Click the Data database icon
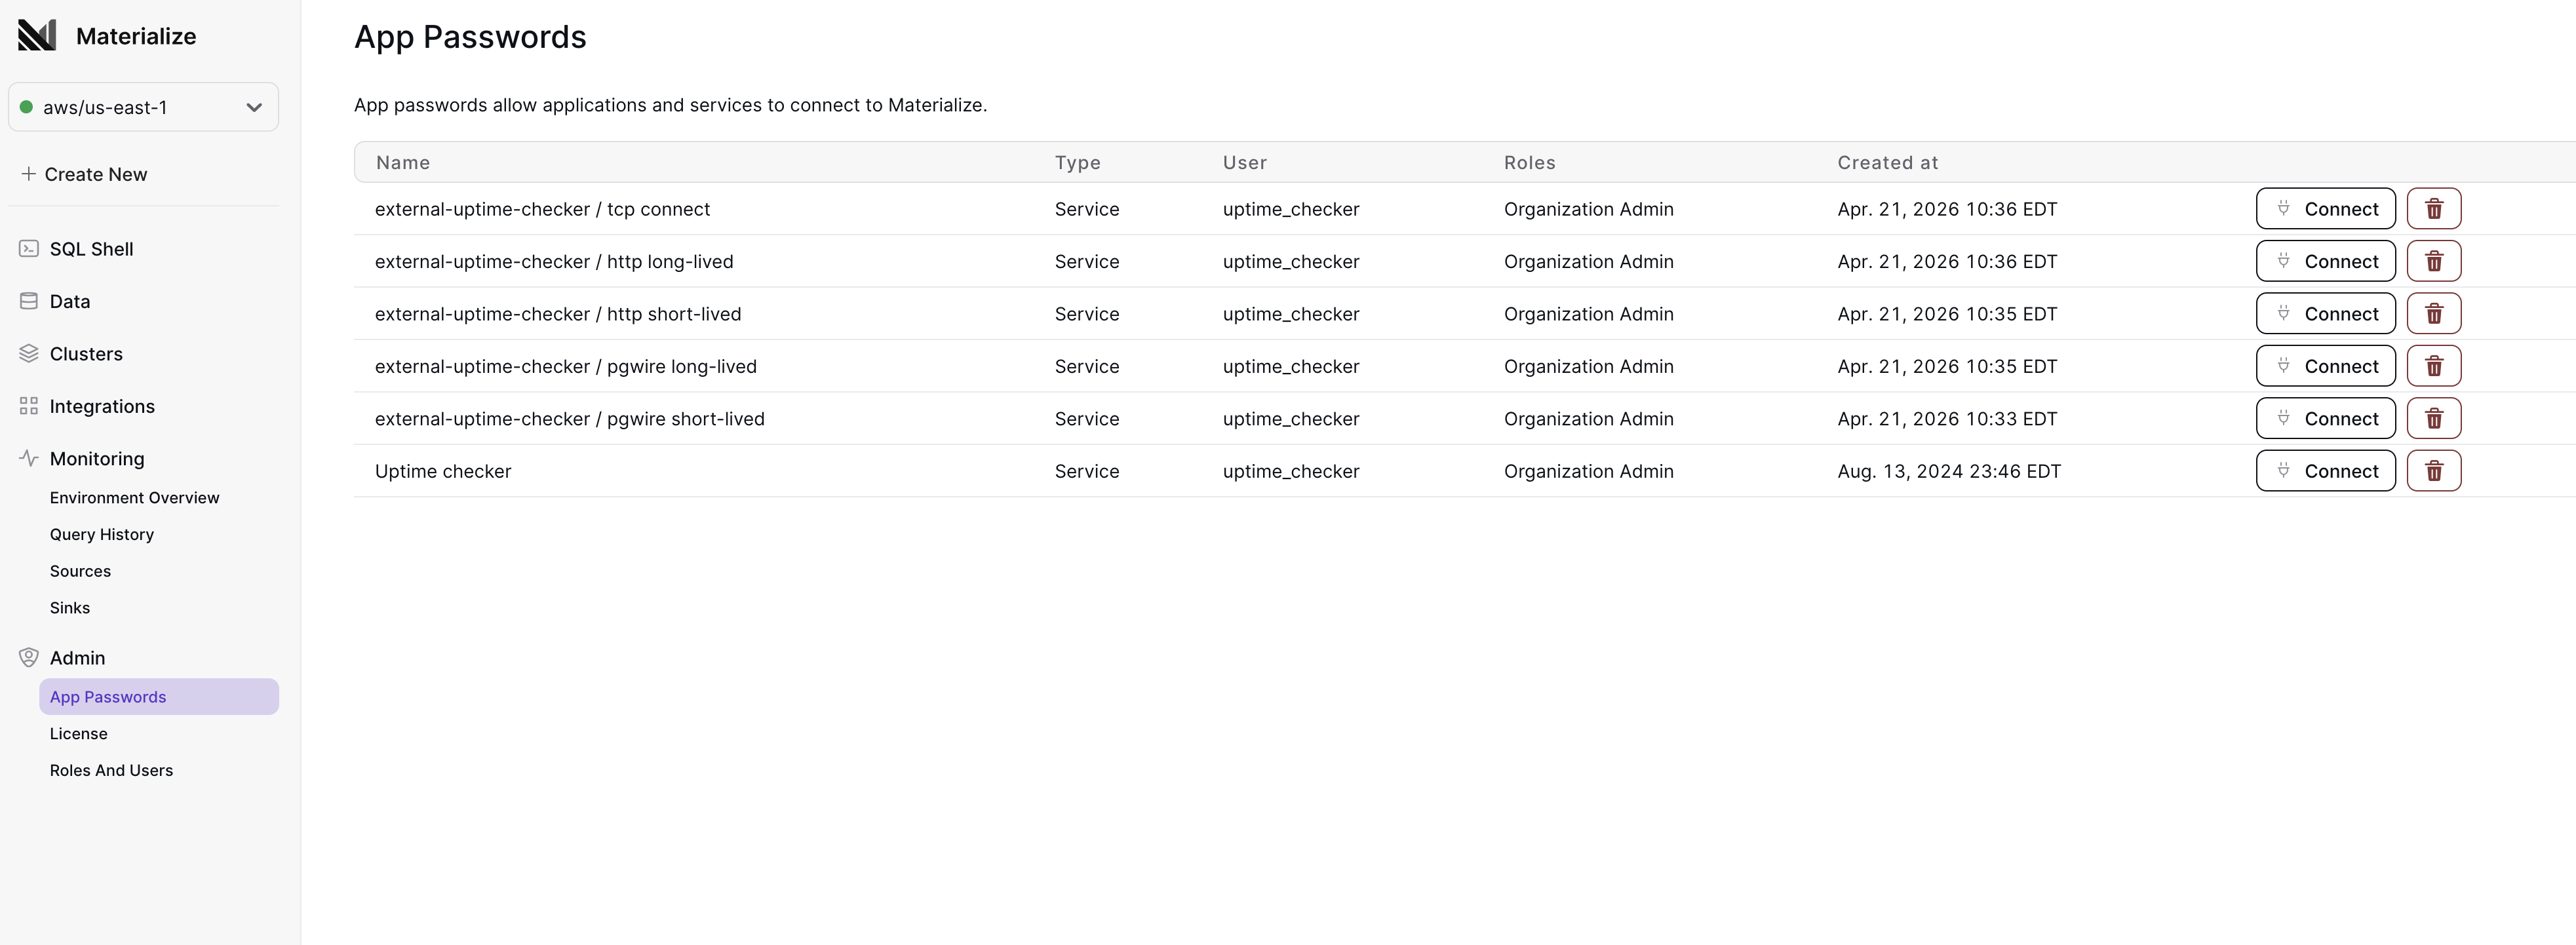 [x=29, y=301]
